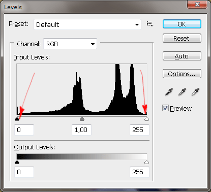The height and width of the screenshot is (192, 211).
Task: Open the preset options menu icon
Action: 149,24
